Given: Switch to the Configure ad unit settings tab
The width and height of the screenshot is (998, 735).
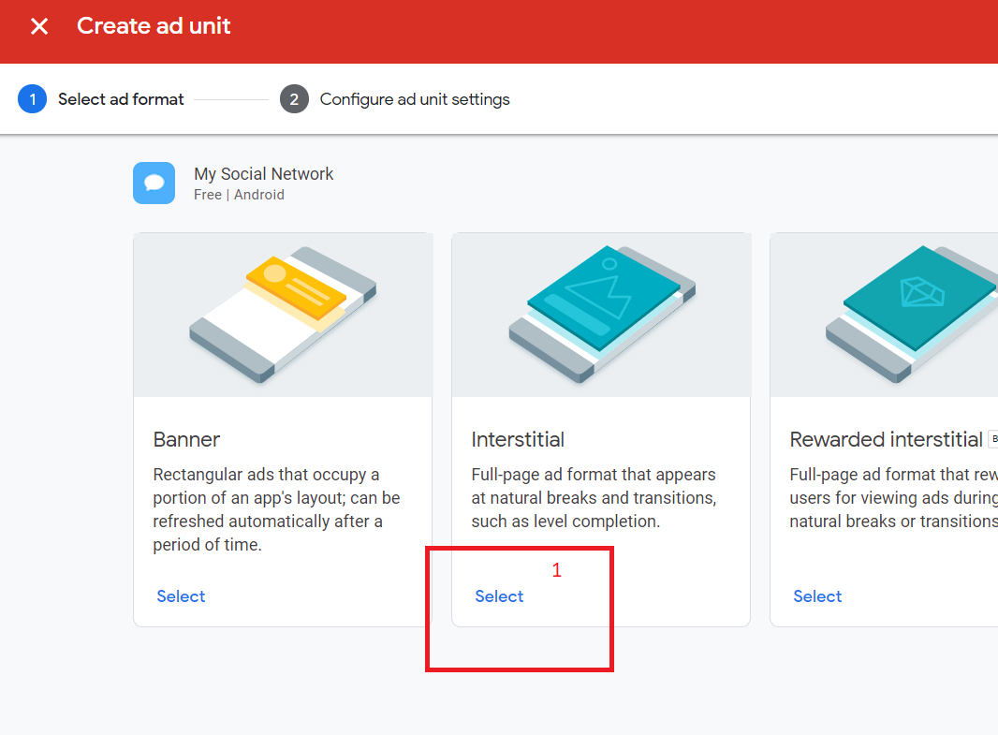Looking at the screenshot, I should click(415, 98).
